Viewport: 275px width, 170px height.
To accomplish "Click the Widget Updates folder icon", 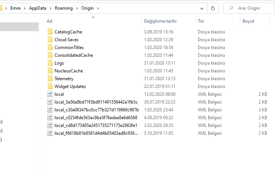I will (x=50, y=86).
